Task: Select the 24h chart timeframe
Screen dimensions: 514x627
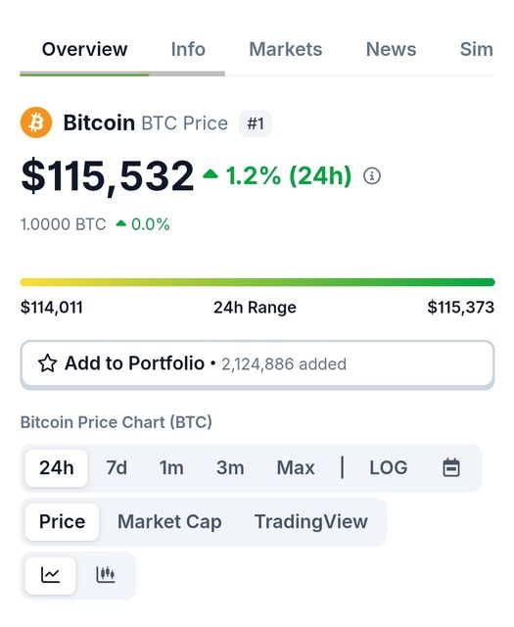Action: pyautogui.click(x=57, y=468)
